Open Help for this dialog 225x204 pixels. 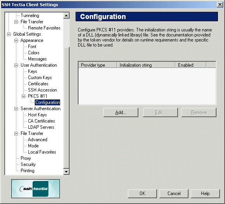(205, 194)
